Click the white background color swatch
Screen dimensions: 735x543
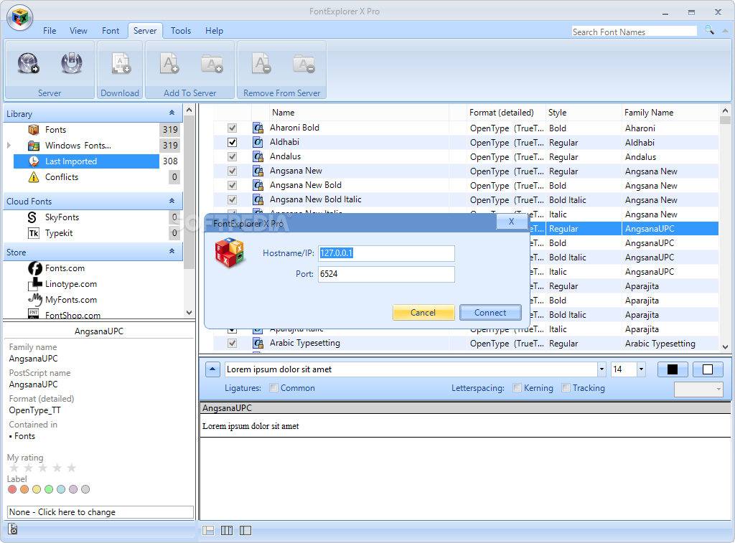[708, 369]
